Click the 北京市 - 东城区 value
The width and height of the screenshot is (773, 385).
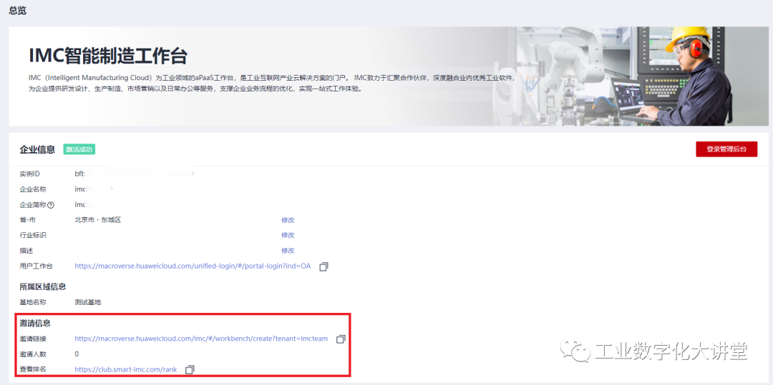click(x=98, y=220)
